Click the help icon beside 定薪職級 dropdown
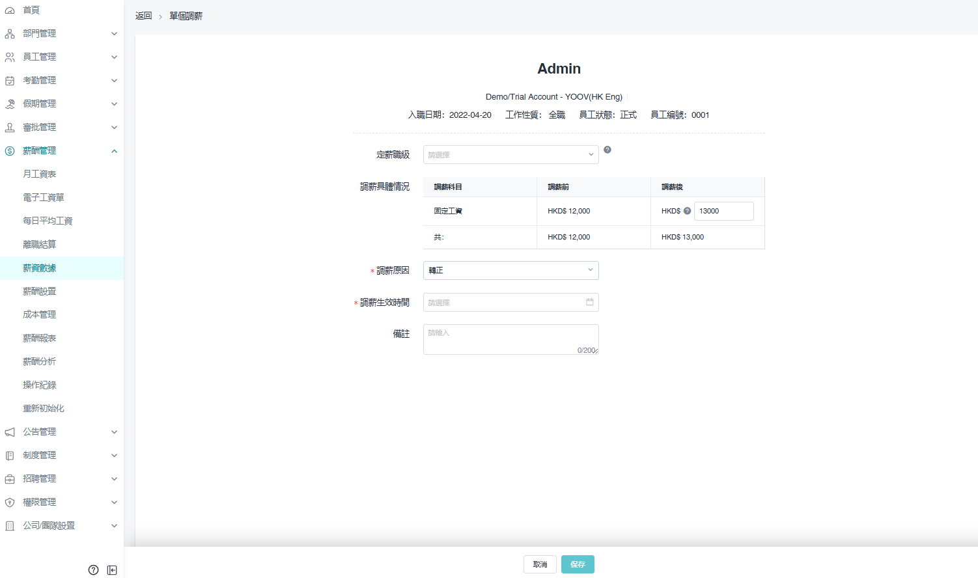 pyautogui.click(x=607, y=150)
